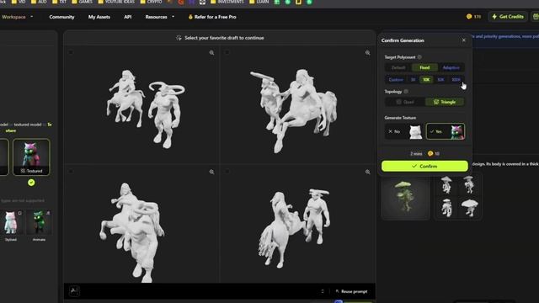This screenshot has height=303, width=539.
Task: Show Target Polycount info tooltip icon
Action: [x=419, y=57]
